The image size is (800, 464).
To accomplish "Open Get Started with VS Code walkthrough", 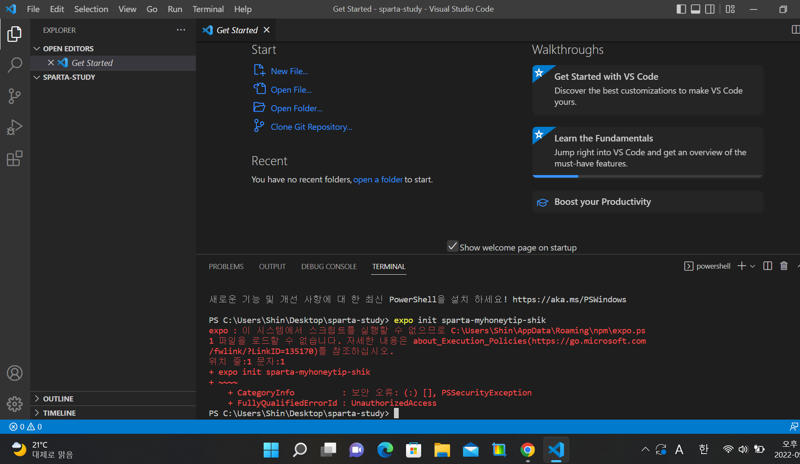I will click(x=647, y=90).
